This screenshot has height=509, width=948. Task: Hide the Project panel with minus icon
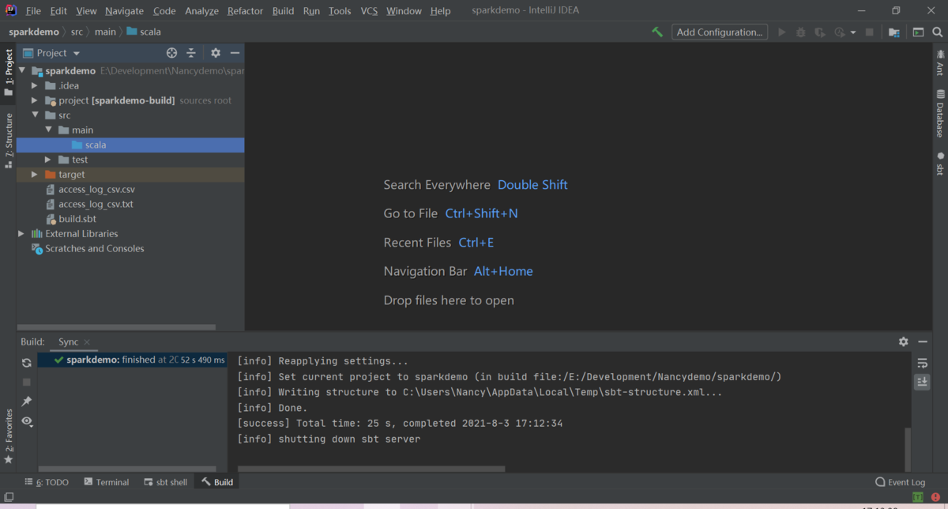click(x=235, y=53)
